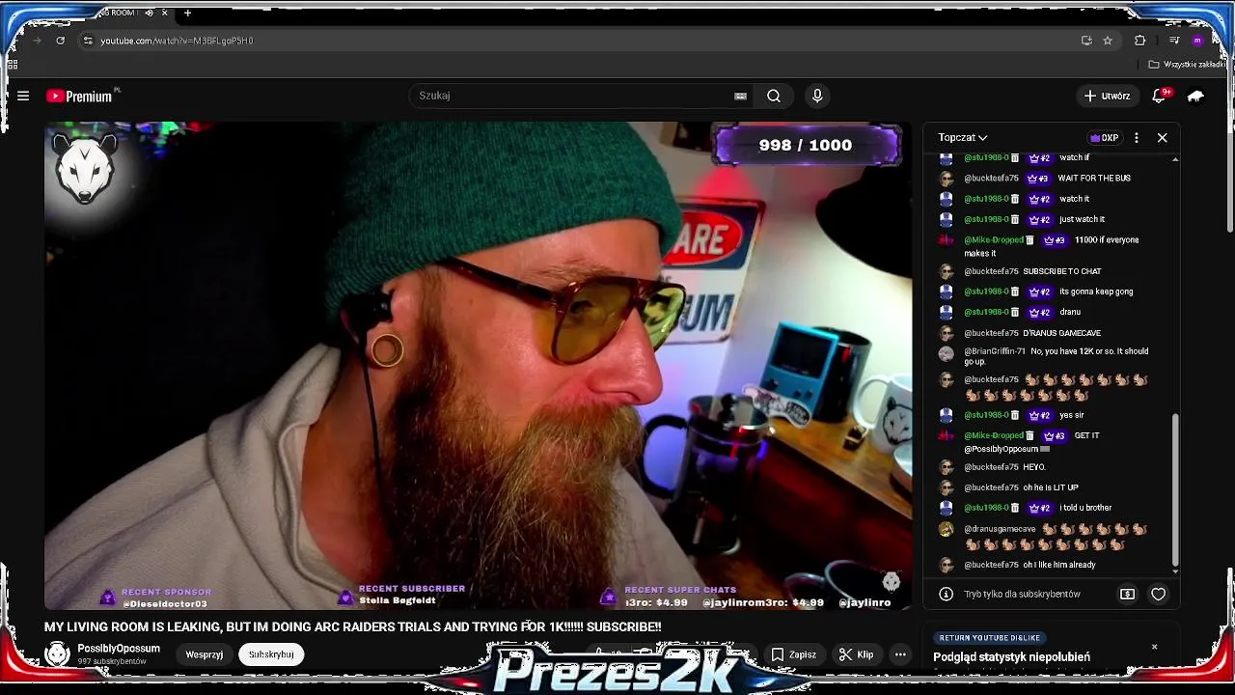1235x695 pixels.
Task: Open Wszystkie zakładki bookmarks folder
Action: point(1186,65)
